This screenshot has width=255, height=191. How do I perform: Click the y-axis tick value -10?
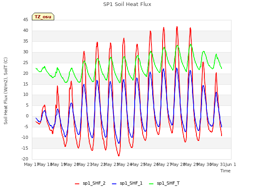(25, 138)
